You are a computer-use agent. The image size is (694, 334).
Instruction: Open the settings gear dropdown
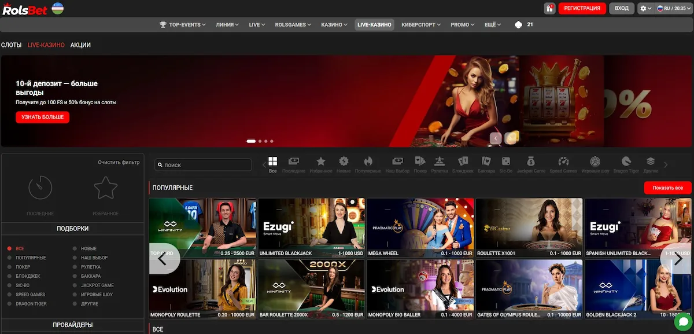[645, 9]
